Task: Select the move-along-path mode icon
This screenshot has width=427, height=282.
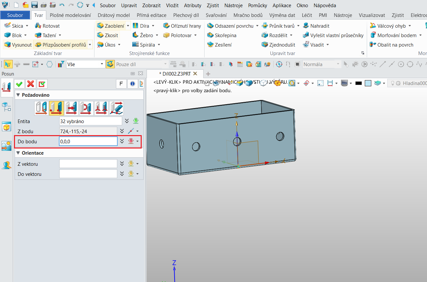Action: point(116,108)
